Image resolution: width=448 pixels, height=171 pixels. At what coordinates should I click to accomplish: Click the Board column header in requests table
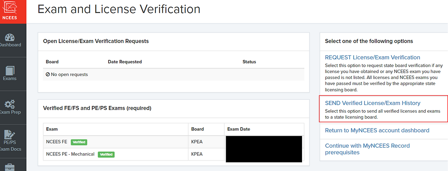52,62
